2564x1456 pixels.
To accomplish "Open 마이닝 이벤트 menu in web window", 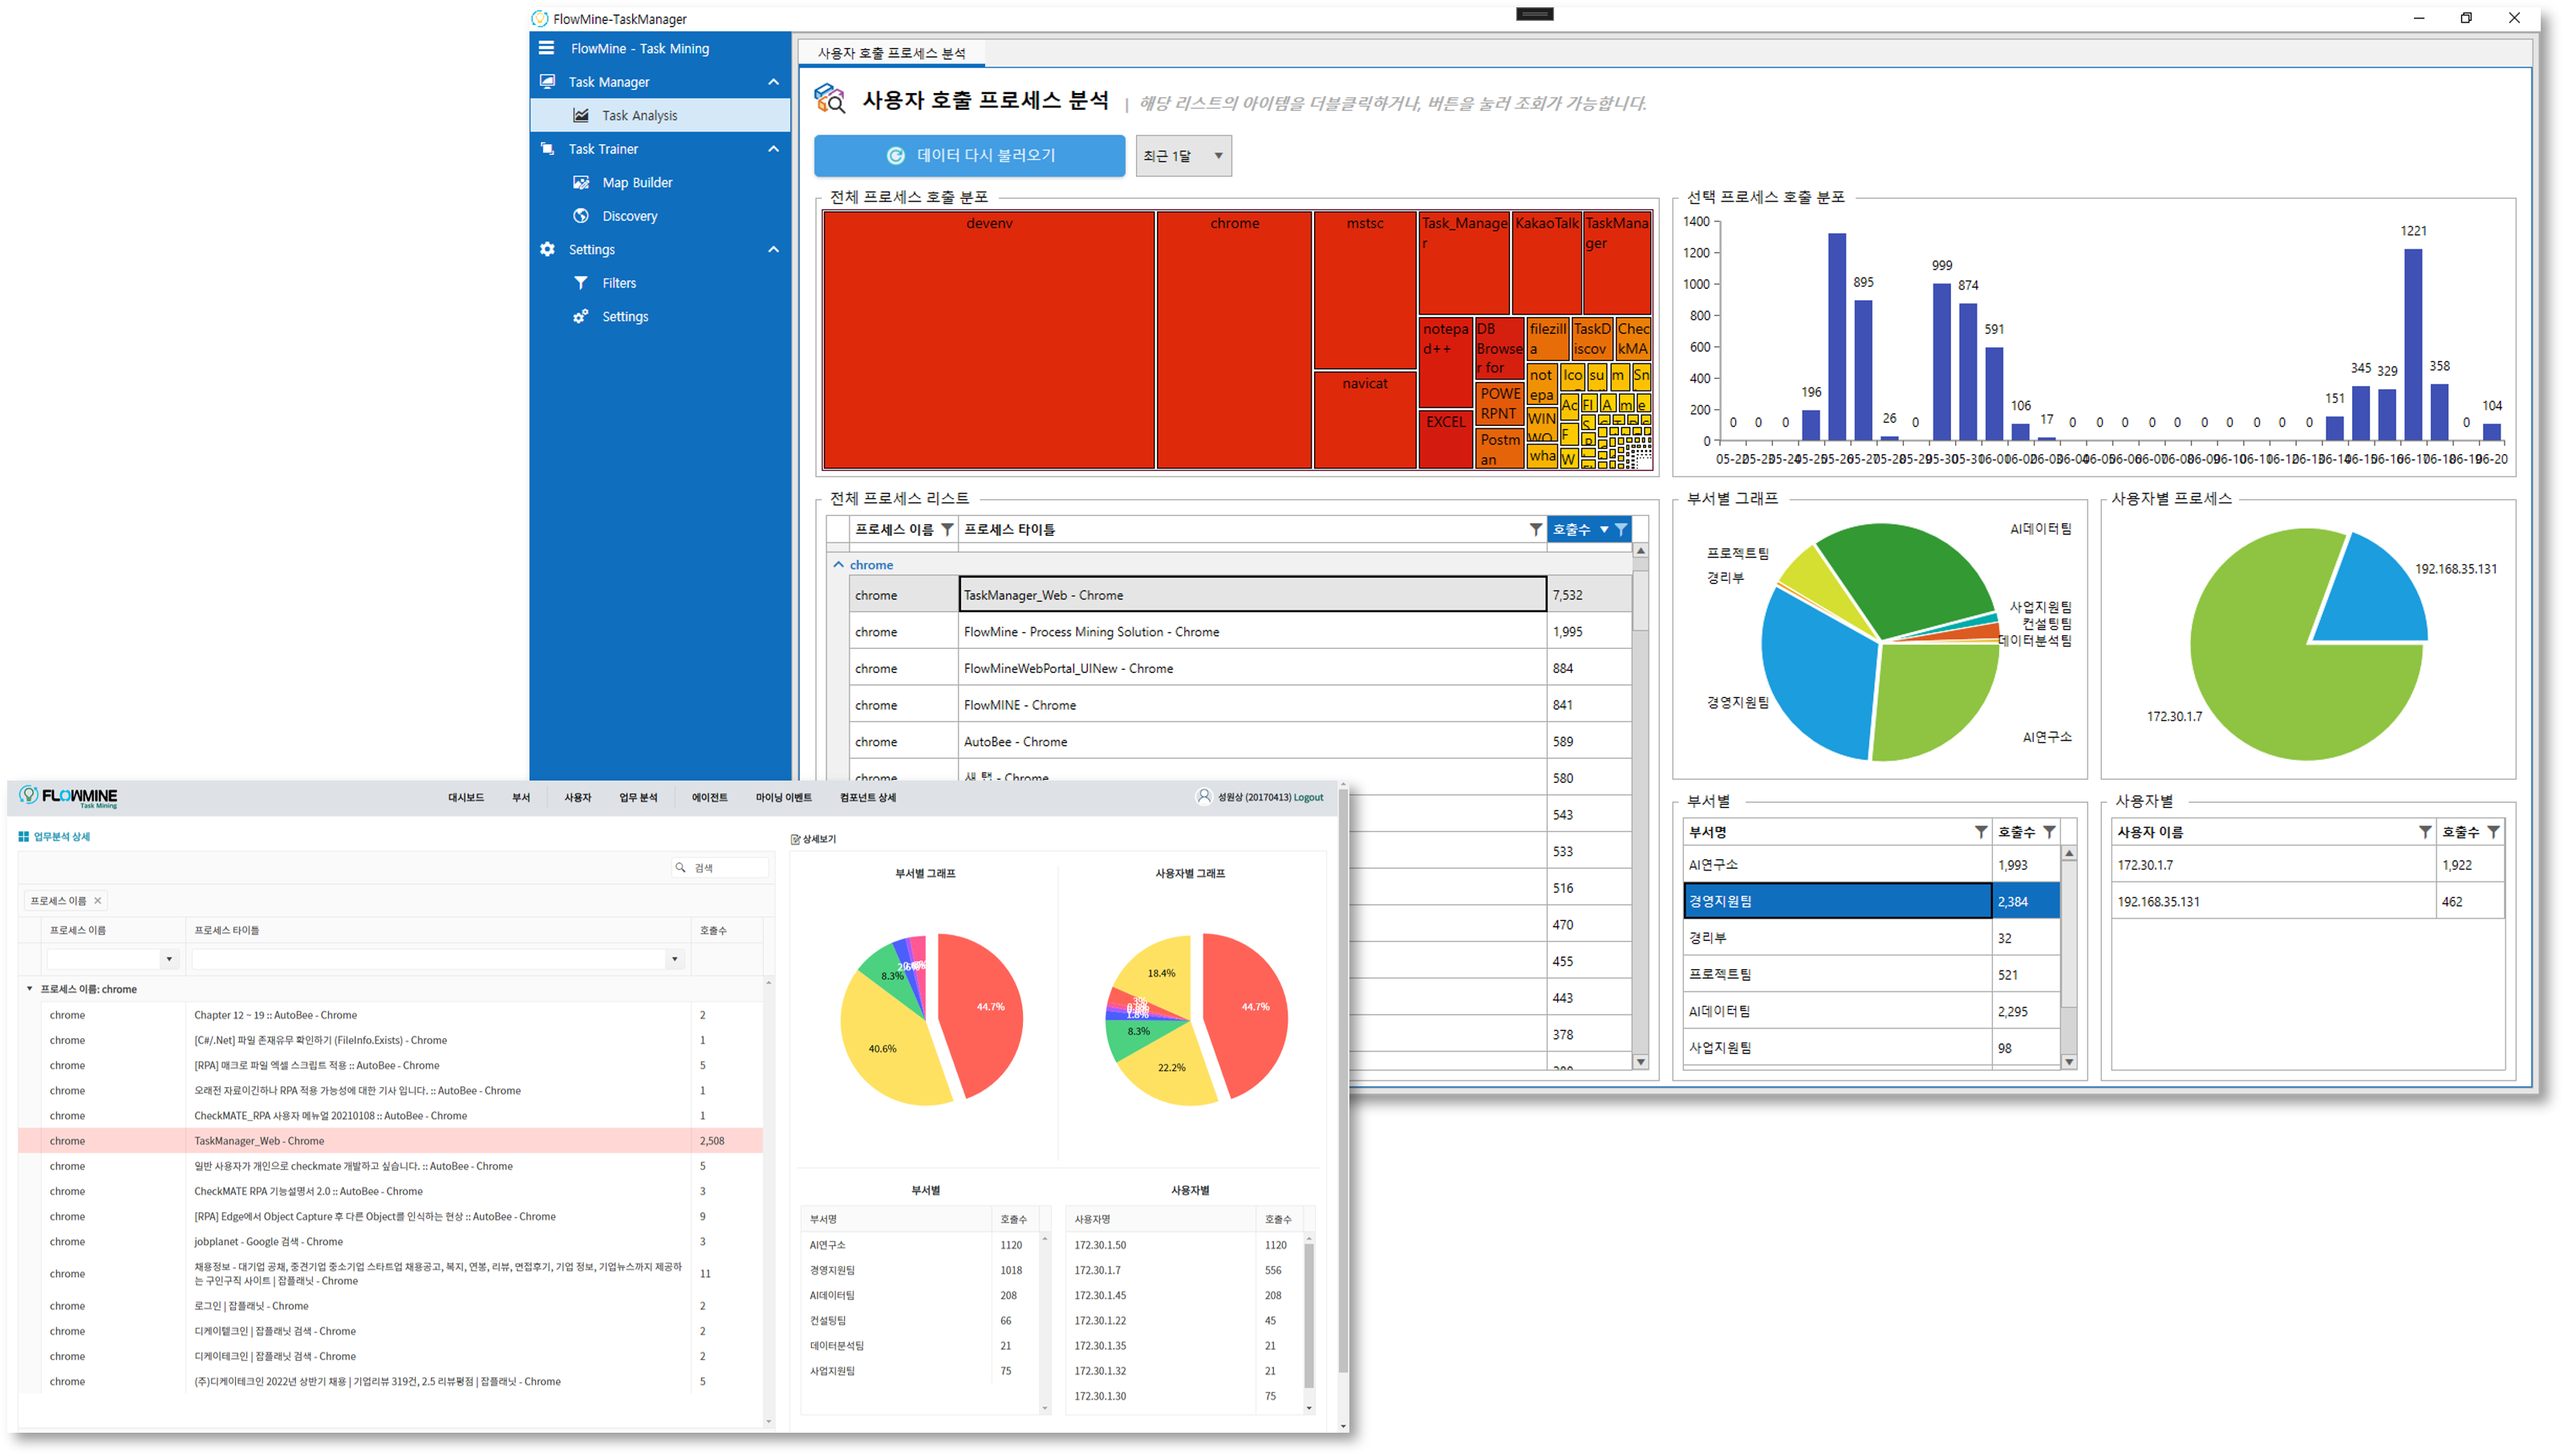I will [x=783, y=797].
